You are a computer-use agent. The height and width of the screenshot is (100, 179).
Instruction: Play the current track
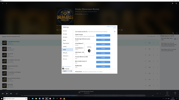click(7, 94)
